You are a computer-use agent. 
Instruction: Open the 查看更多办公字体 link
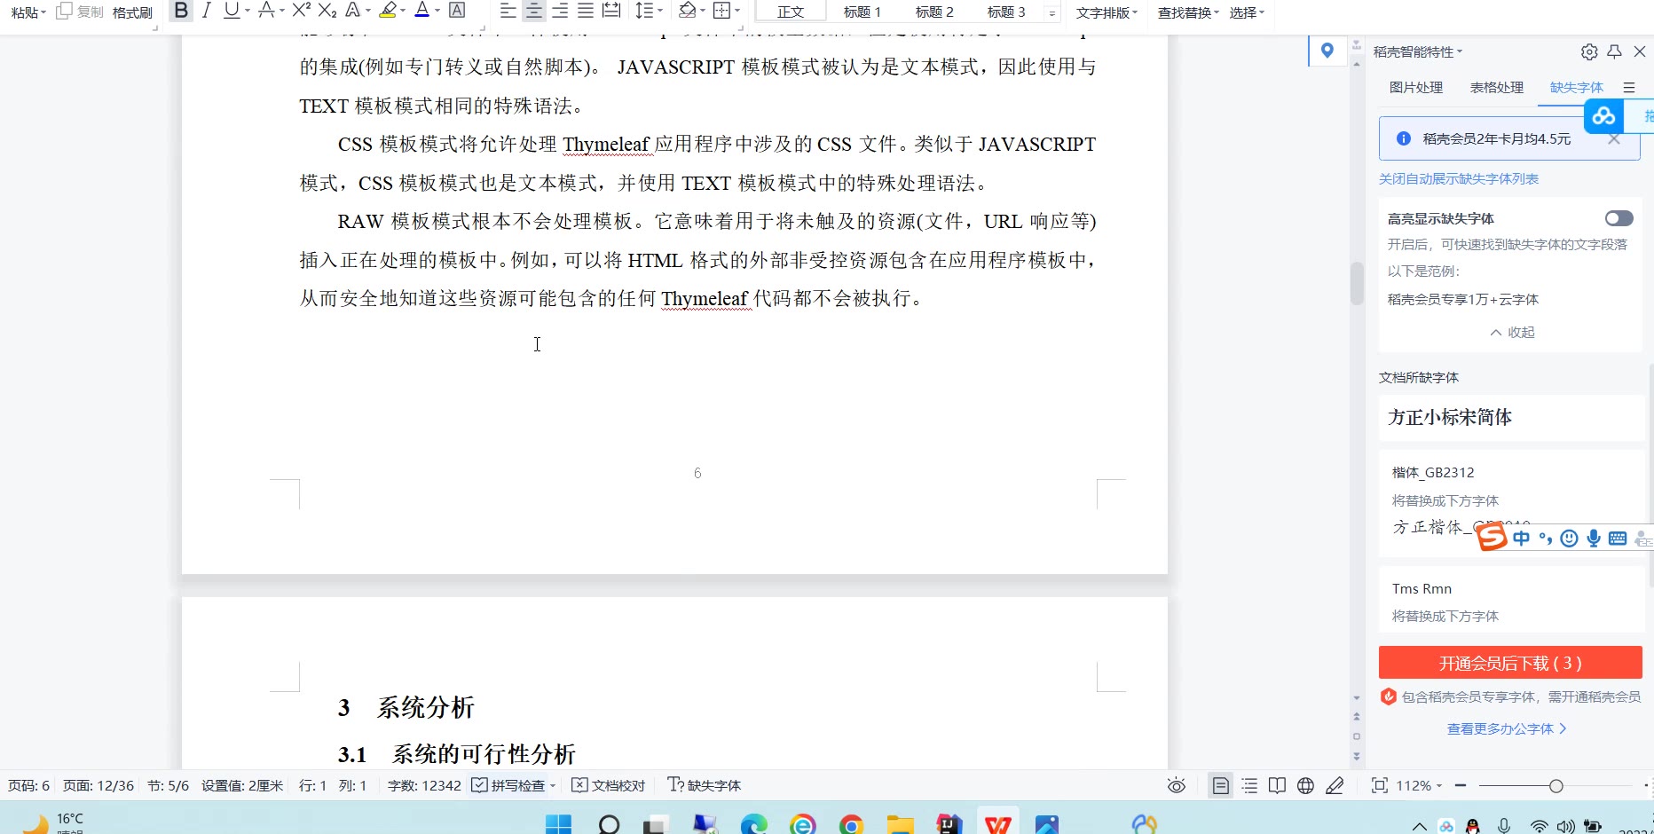(1507, 728)
